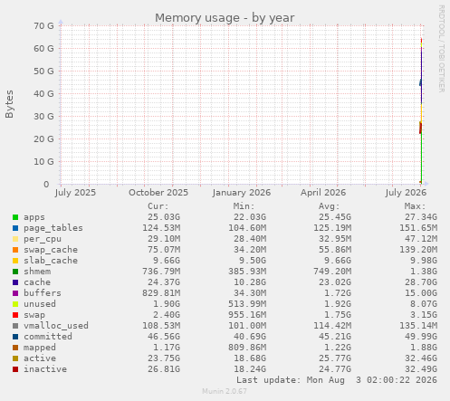
Task: Click the red swap legend swatch
Action: [15, 315]
